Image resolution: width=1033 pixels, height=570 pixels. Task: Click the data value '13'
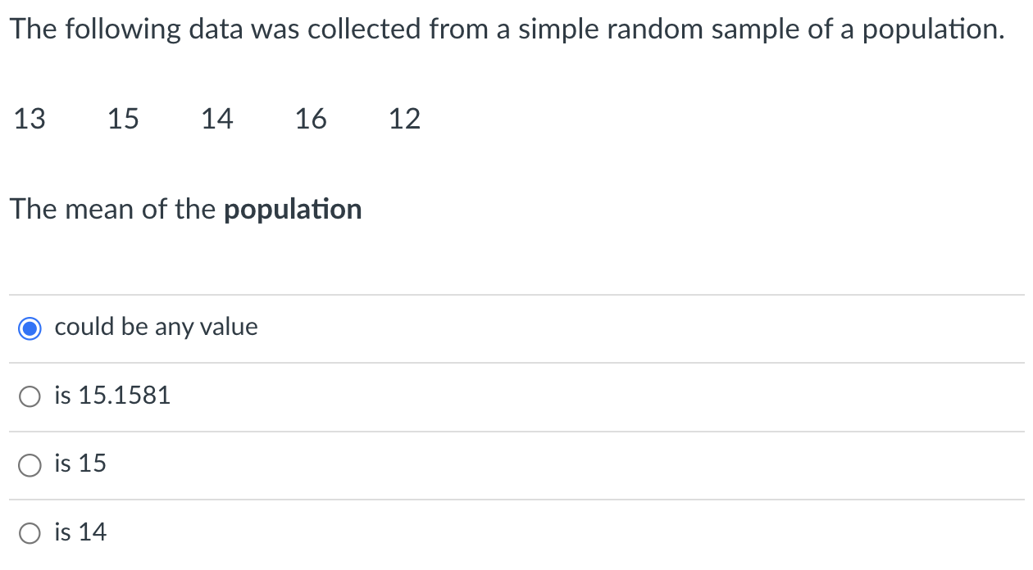point(30,119)
